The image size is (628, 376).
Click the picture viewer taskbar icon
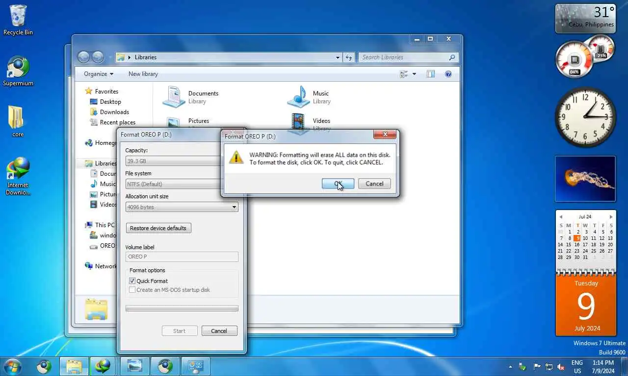click(134, 366)
